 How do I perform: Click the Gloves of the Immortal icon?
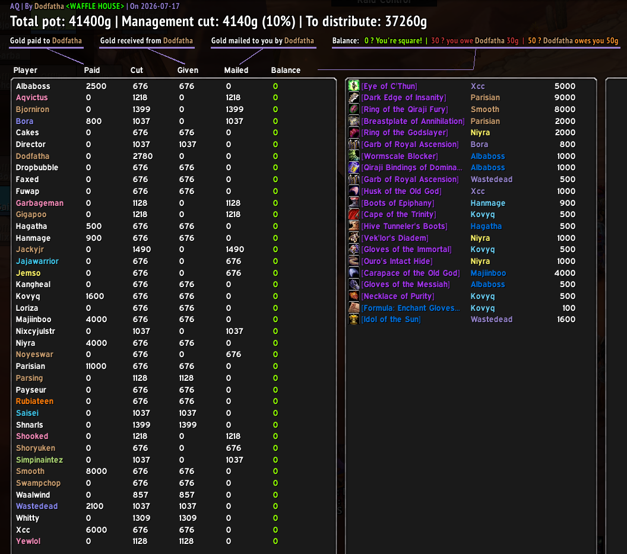point(354,249)
